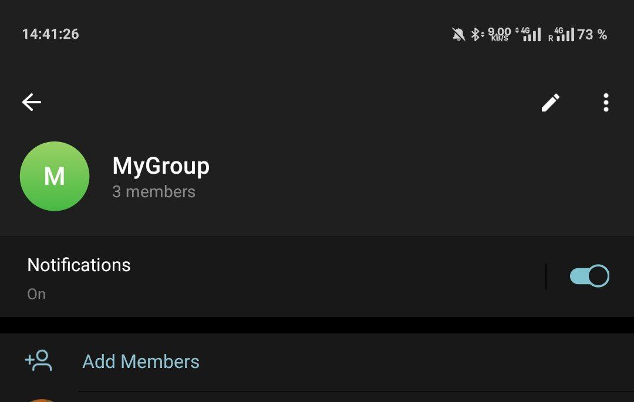Tap the roaming 4G signal indicator
The image size is (634, 402).
(561, 35)
